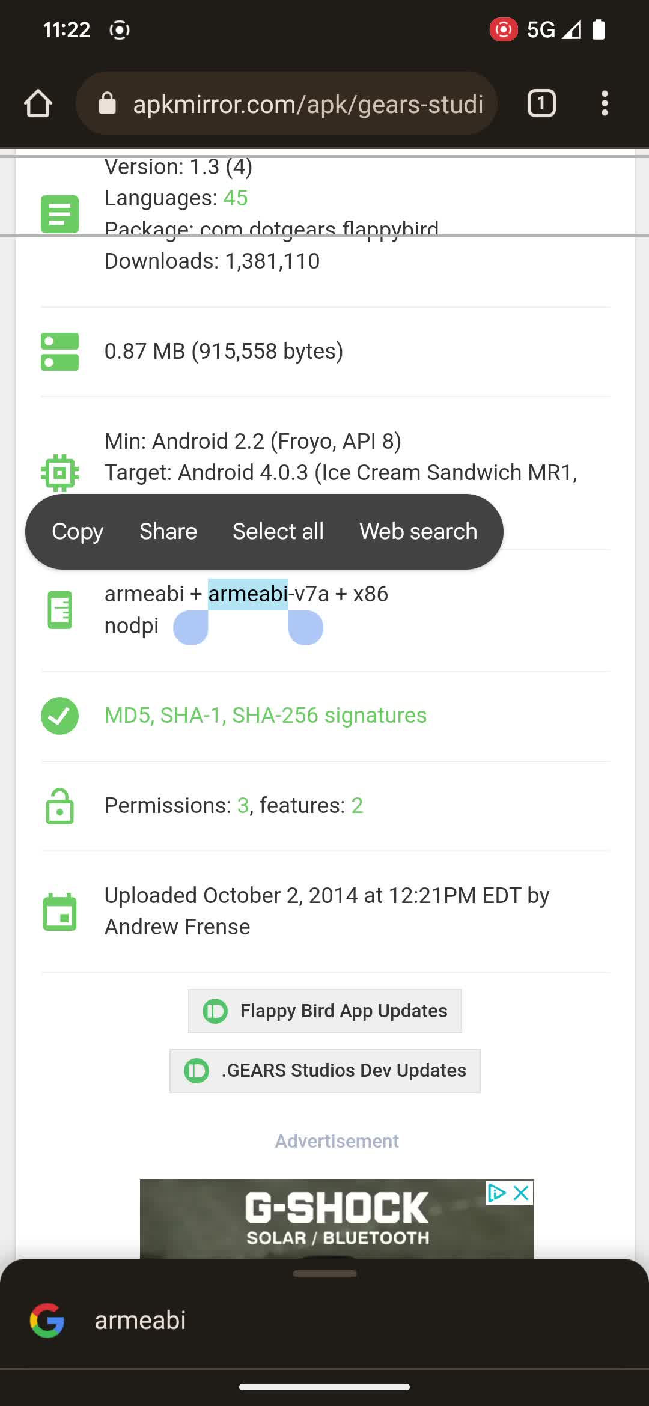Viewport: 649px width, 1406px height.
Task: Open MD5, SHA-1, SHA-256 signatures link
Action: click(x=266, y=716)
